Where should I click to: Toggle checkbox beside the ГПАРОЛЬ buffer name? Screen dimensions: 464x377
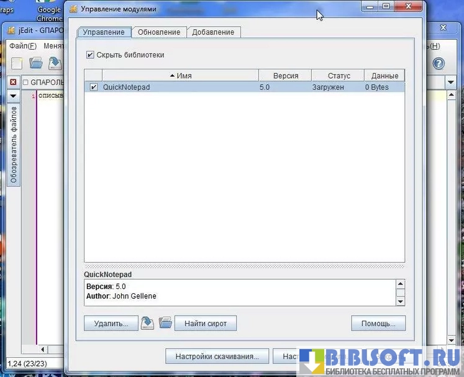[x=25, y=82]
